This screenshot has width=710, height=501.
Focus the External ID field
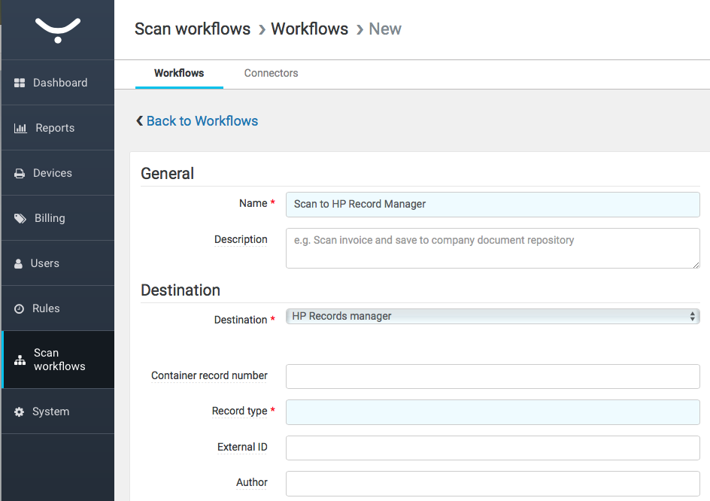coord(493,448)
